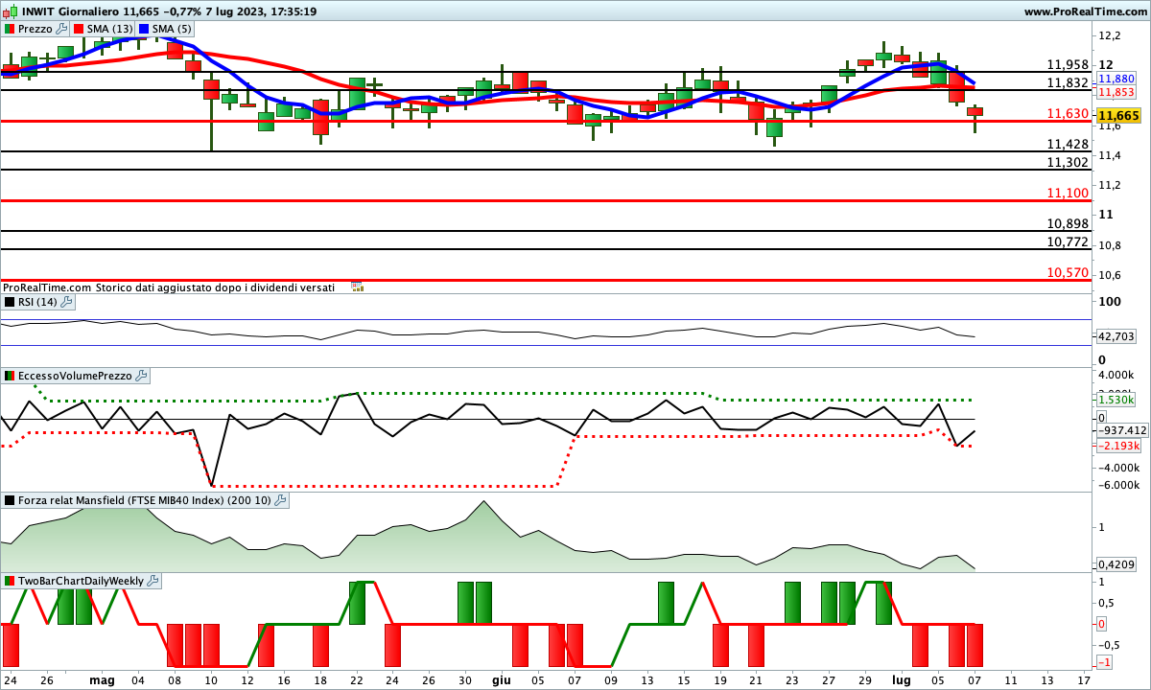Click the 11,832 level label
The image size is (1151, 690).
tap(1068, 82)
